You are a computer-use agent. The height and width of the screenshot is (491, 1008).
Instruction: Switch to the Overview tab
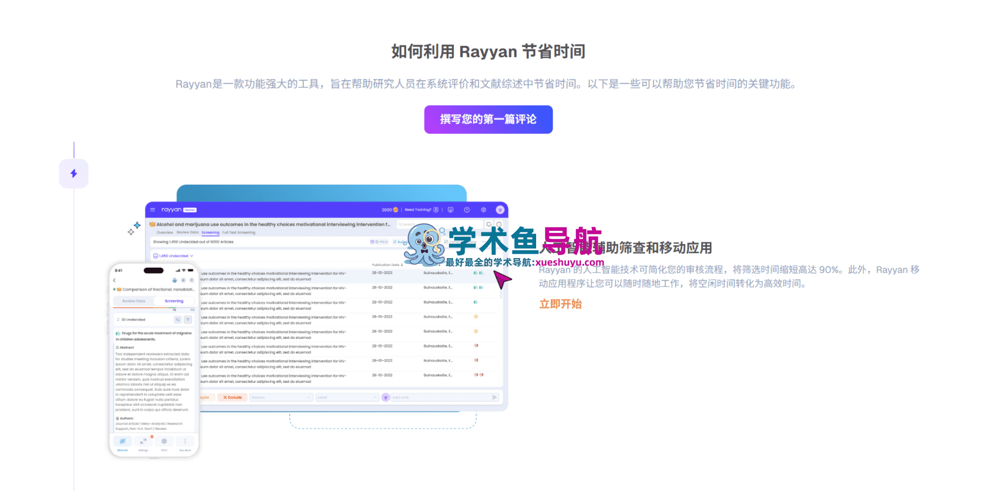pyautogui.click(x=164, y=232)
